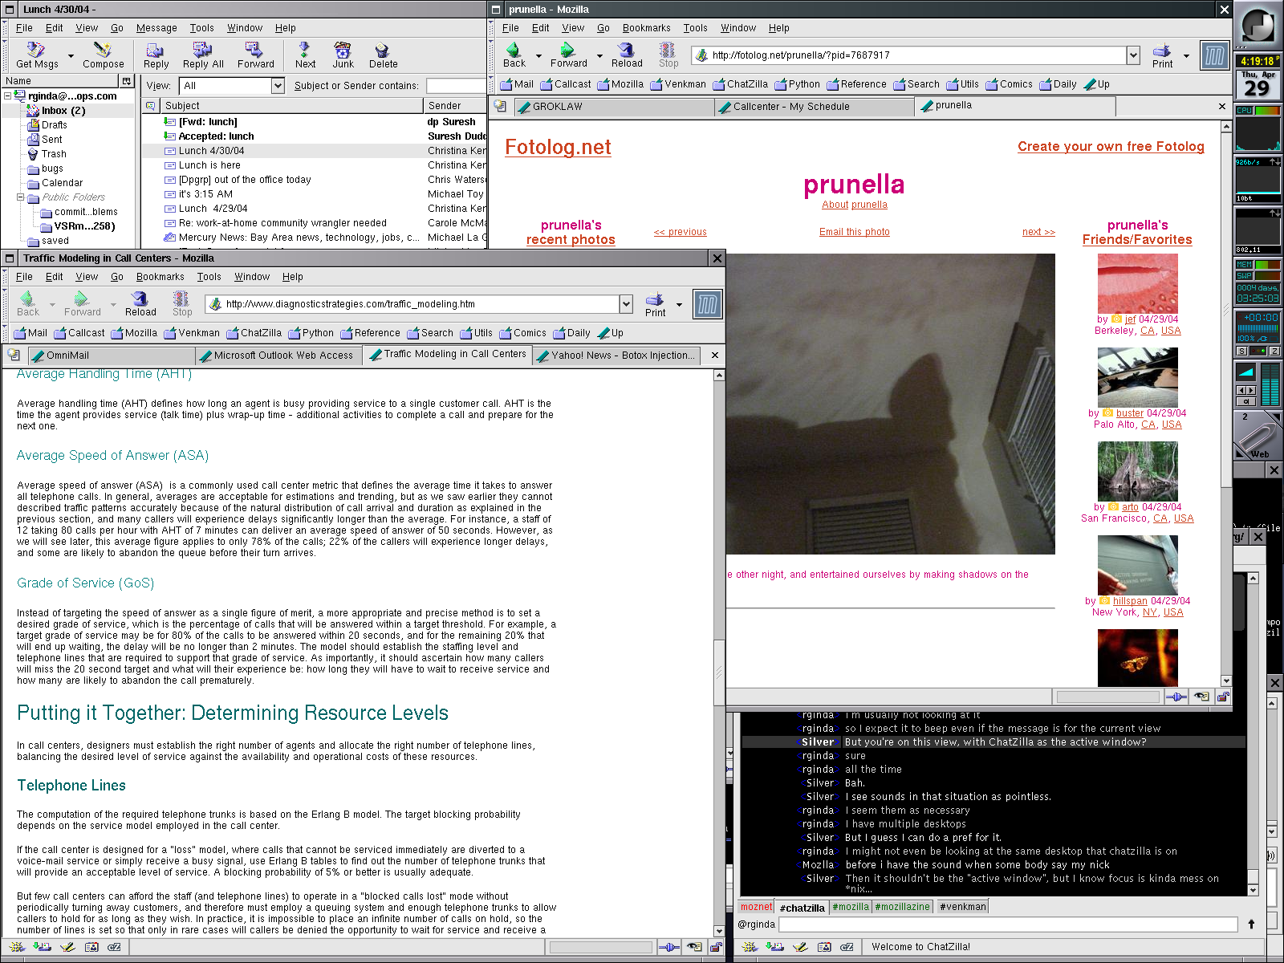Open a new tab in the prunella window

pos(500,106)
